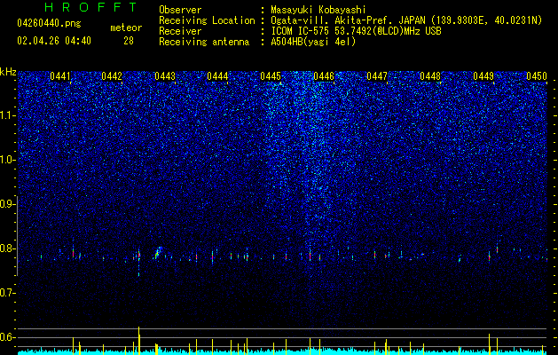Click the name Masayuki Kobayashi
Screen dimensions: 558x355
(x=318, y=10)
